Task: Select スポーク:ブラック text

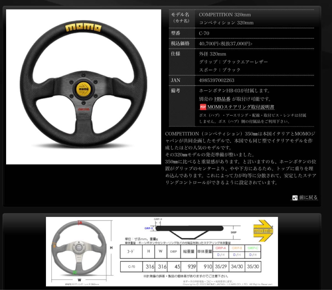Action: [x=220, y=70]
